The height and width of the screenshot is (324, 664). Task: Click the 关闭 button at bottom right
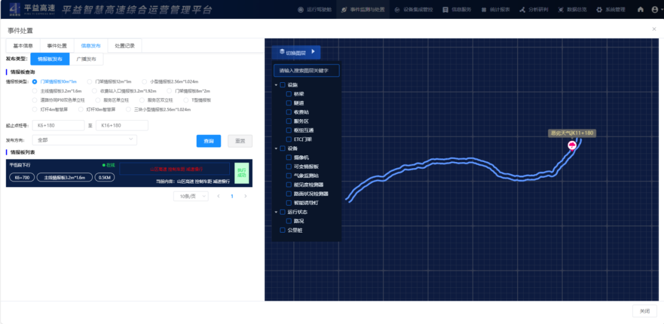pyautogui.click(x=644, y=312)
